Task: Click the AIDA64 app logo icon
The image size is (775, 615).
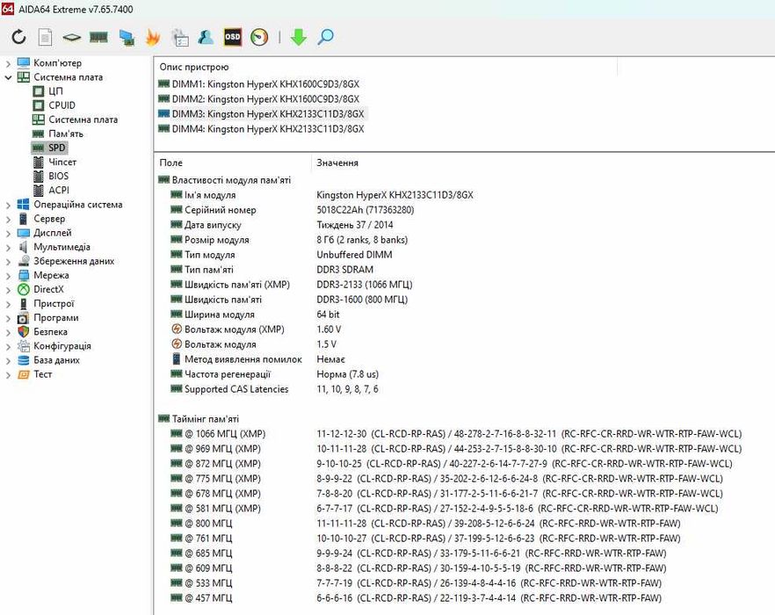Action: click(x=7, y=9)
